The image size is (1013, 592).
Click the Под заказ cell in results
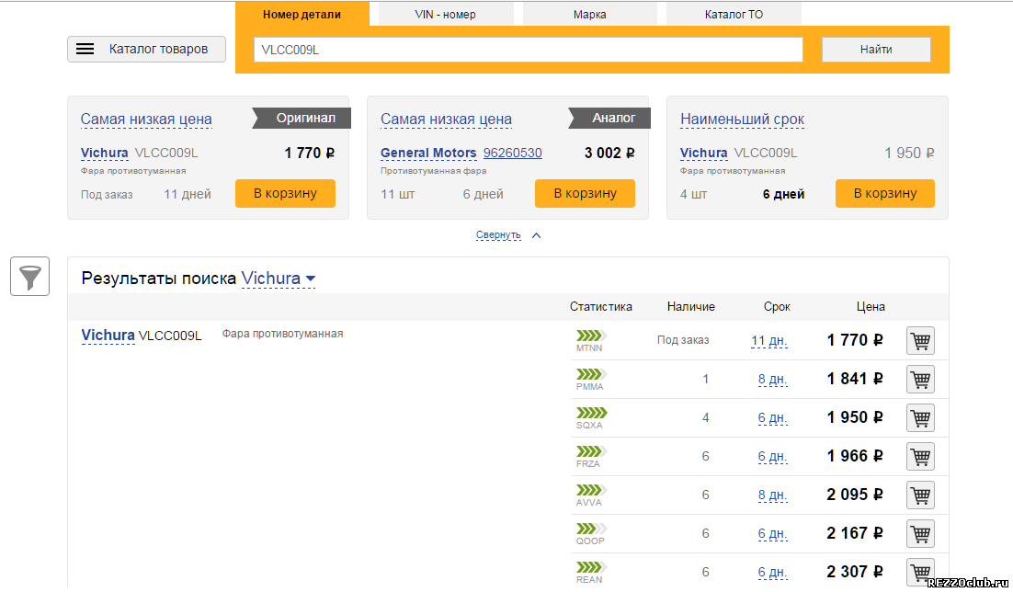coord(683,340)
